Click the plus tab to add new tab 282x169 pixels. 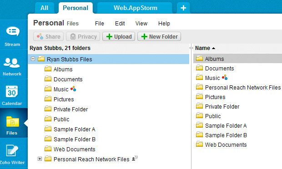pyautogui.click(x=183, y=8)
